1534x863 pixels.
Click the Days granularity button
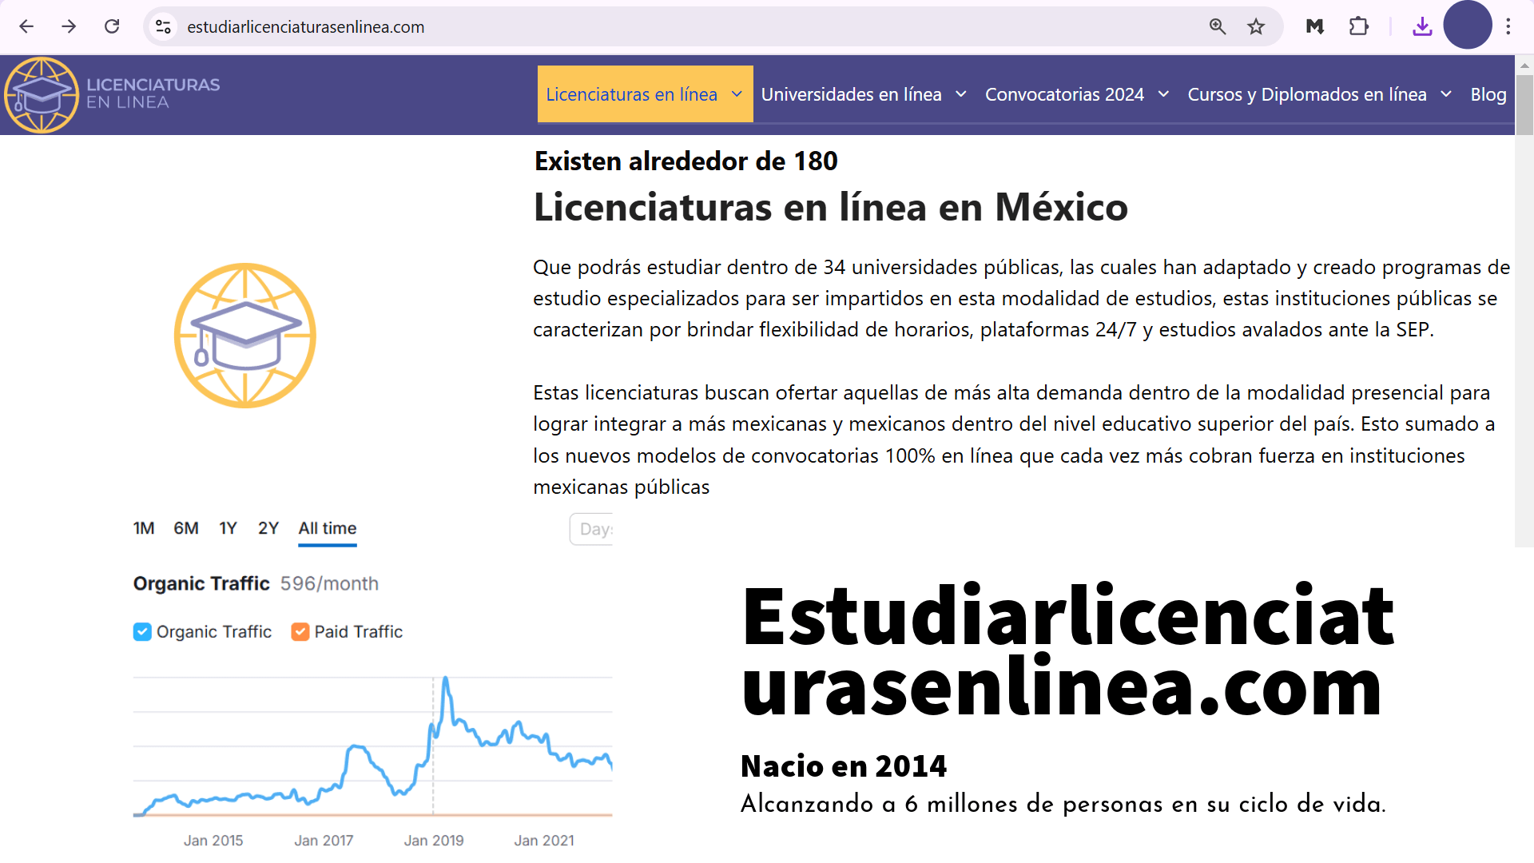[592, 529]
